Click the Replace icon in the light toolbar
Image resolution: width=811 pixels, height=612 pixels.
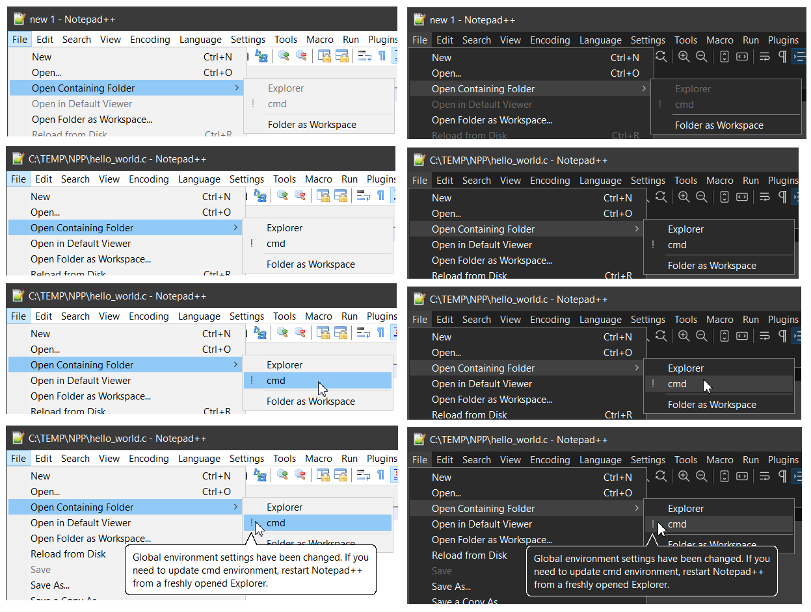pyautogui.click(x=261, y=56)
